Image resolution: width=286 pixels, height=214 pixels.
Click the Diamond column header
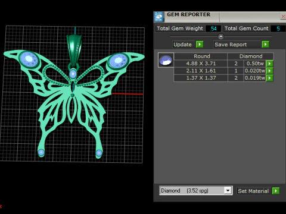[251, 56]
